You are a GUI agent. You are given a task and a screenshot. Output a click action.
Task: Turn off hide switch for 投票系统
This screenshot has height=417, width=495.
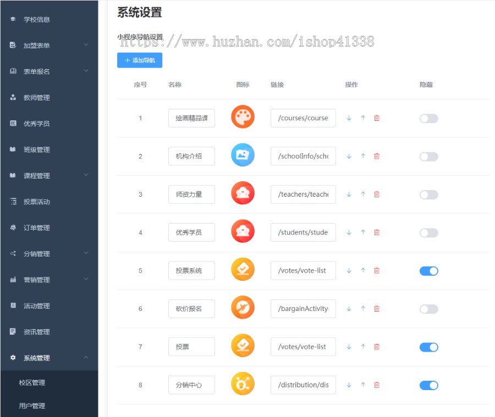click(x=428, y=271)
